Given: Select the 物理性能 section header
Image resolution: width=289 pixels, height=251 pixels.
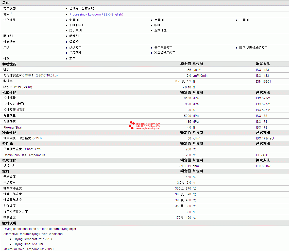Looking at the screenshot, I should [9, 64].
